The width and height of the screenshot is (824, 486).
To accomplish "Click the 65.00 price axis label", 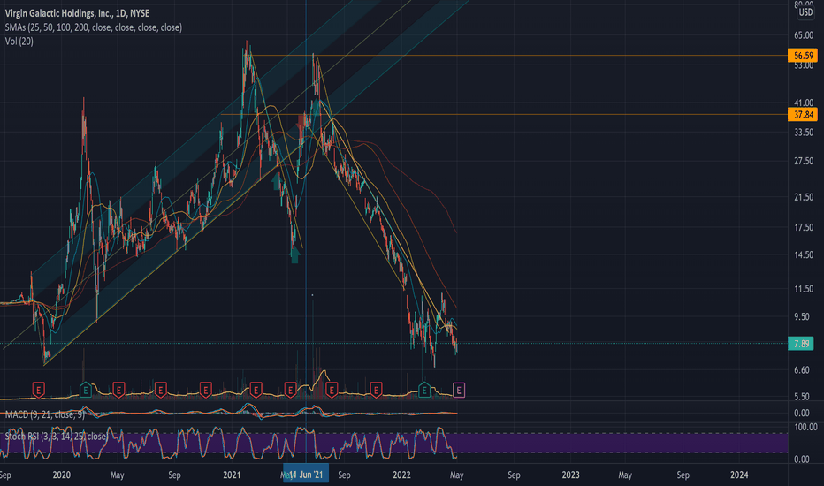I will [x=804, y=35].
